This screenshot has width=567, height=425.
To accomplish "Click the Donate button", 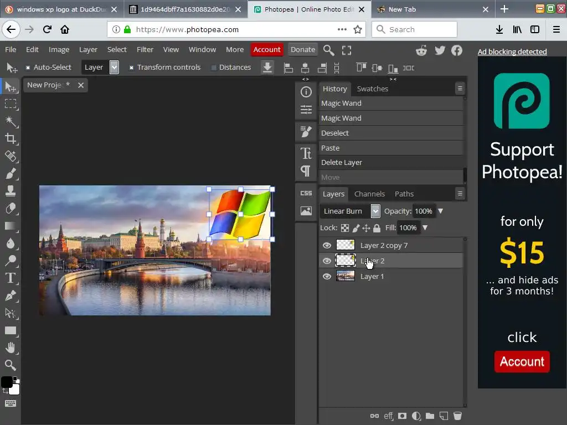I will click(x=303, y=49).
